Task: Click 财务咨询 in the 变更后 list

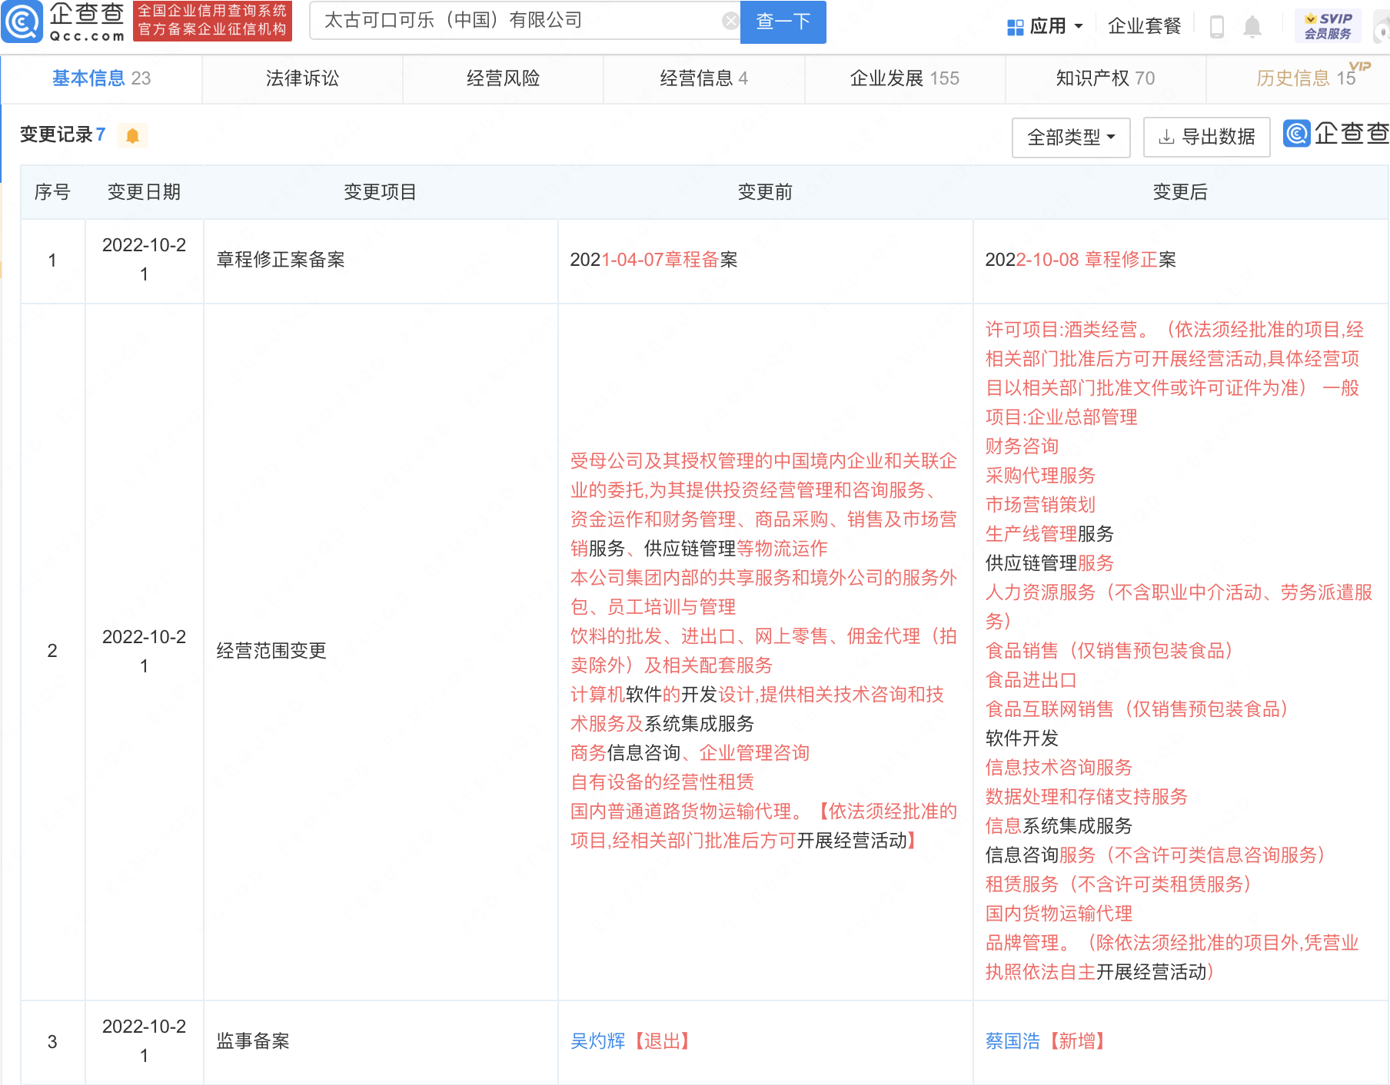Action: point(1022,446)
